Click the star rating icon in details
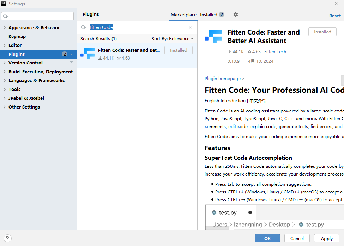The width and height of the screenshot is (344, 246). 249,52
